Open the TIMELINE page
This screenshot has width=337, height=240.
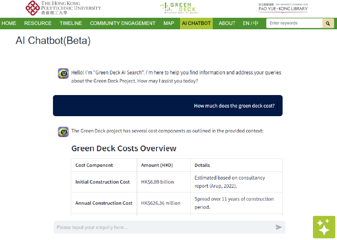pyautogui.click(x=71, y=23)
